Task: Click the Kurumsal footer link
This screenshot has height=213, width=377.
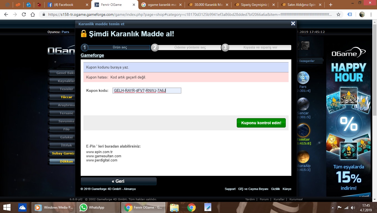Action: pos(296,199)
